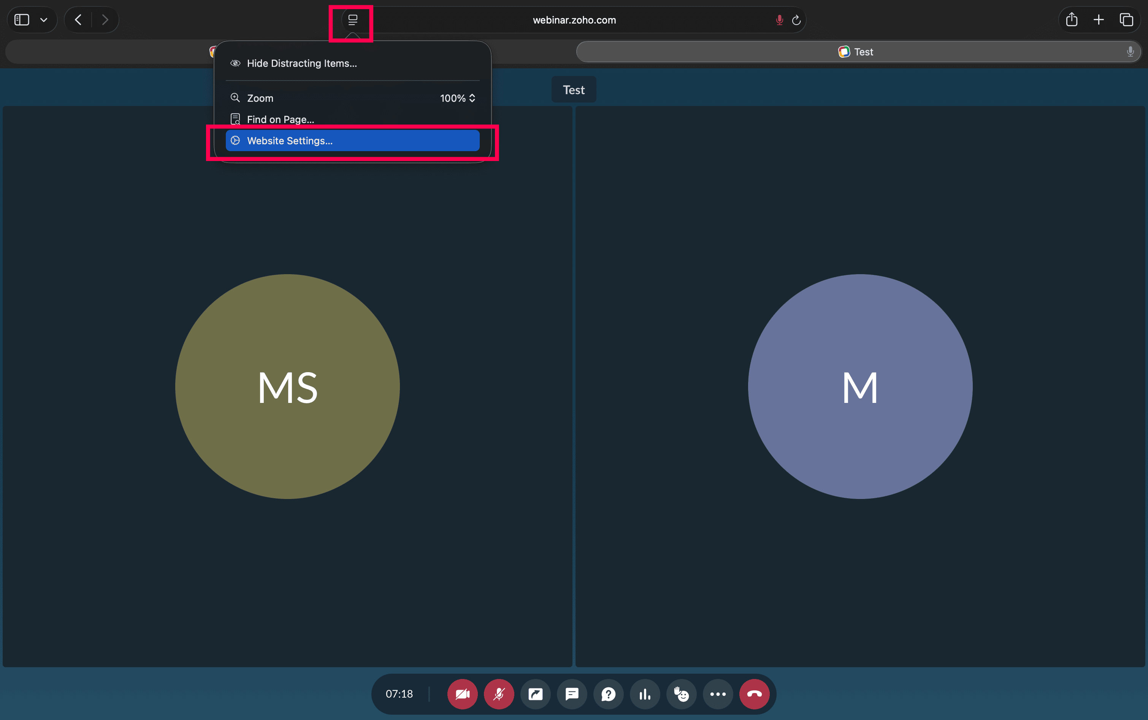This screenshot has width=1148, height=720.
Task: Open the more options menu
Action: pyautogui.click(x=718, y=694)
